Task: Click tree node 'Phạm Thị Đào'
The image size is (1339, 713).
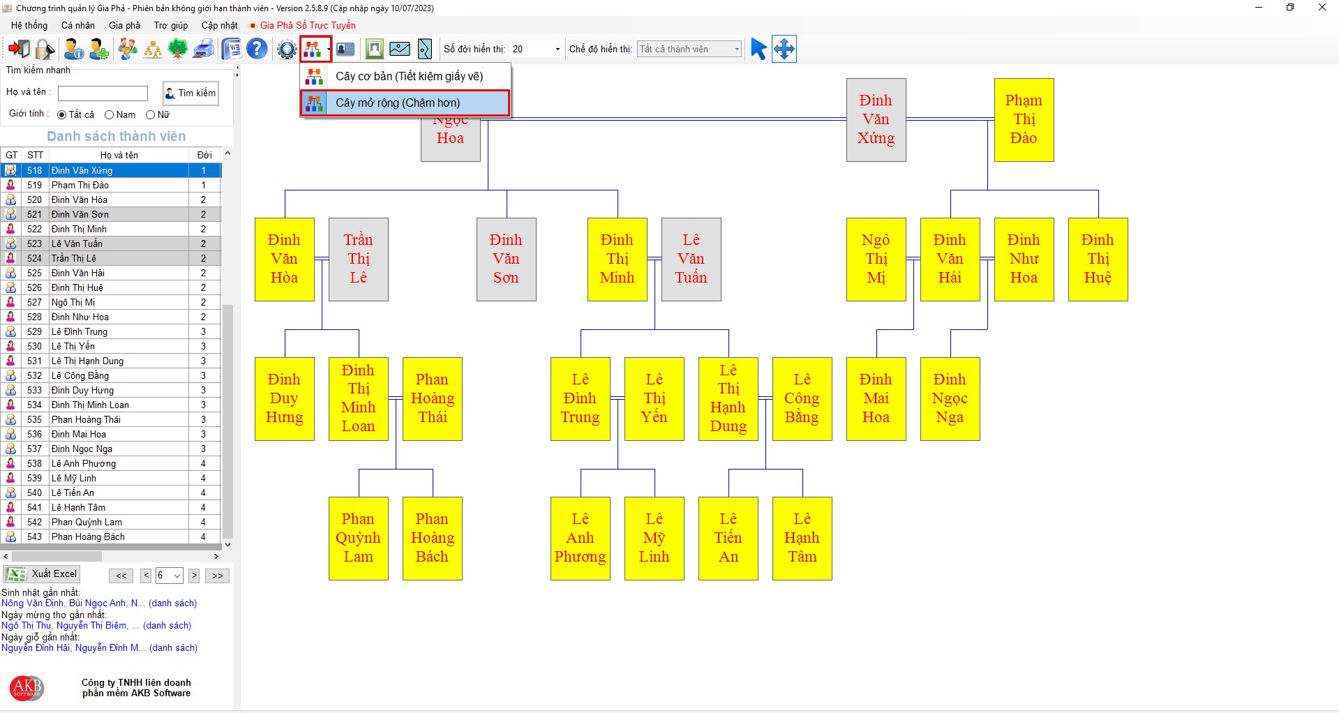Action: pyautogui.click(x=1024, y=120)
